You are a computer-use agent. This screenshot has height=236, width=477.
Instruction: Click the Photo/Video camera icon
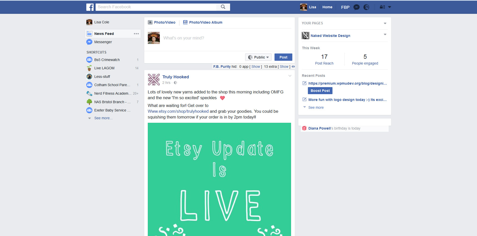tap(150, 22)
